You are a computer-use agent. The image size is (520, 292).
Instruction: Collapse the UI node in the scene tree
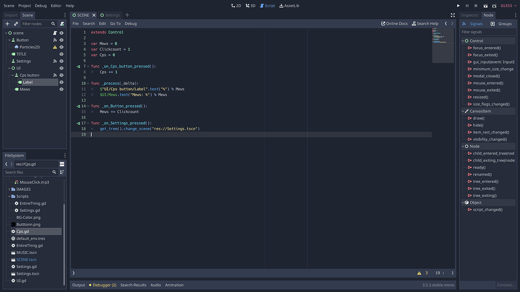point(10,67)
